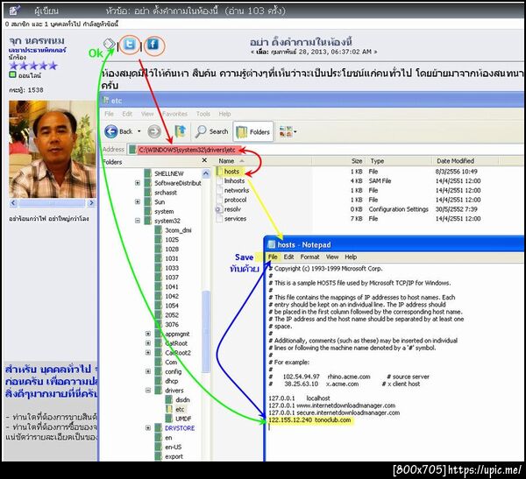Click the Back arrow in Explorer
This screenshot has height=479, width=526.
click(x=111, y=131)
